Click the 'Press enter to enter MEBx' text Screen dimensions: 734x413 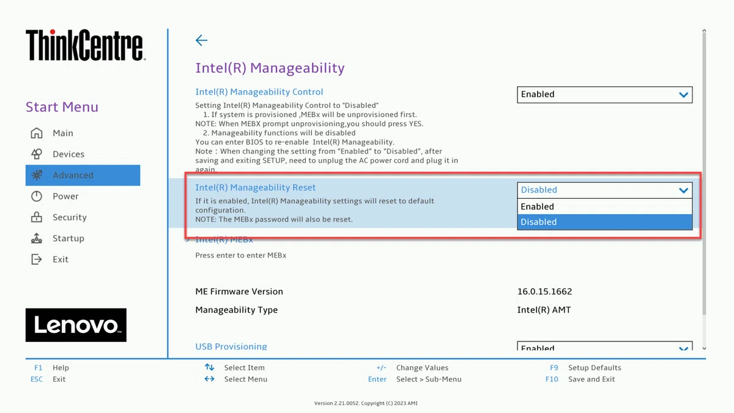(240, 255)
